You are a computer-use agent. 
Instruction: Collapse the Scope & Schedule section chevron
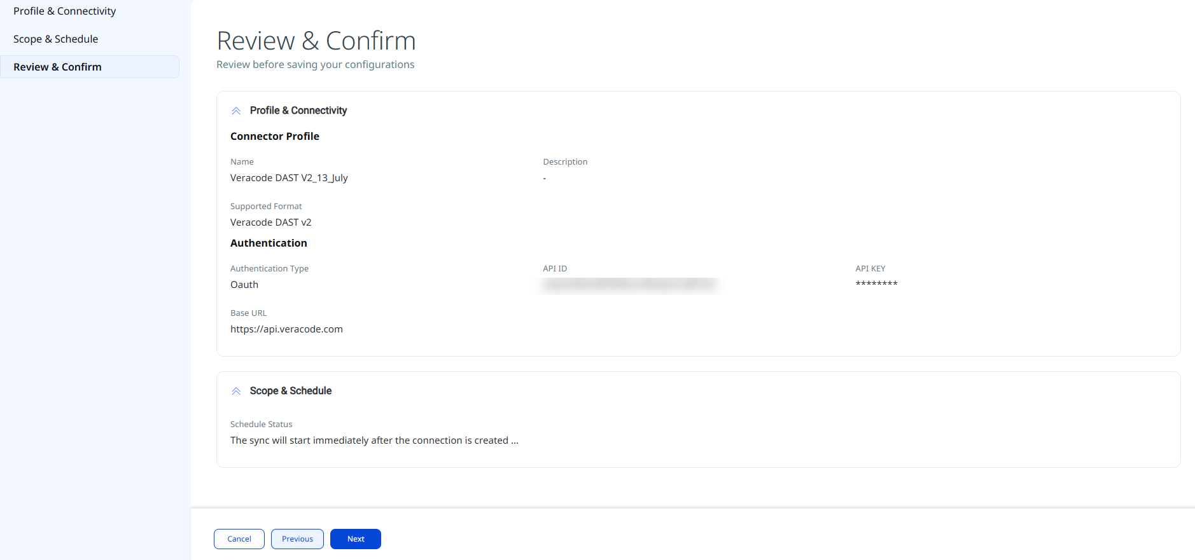(x=236, y=391)
